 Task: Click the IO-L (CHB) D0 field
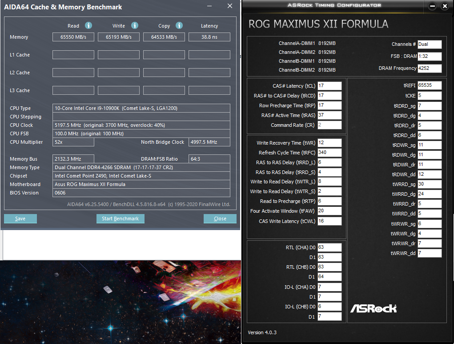tap(329, 306)
